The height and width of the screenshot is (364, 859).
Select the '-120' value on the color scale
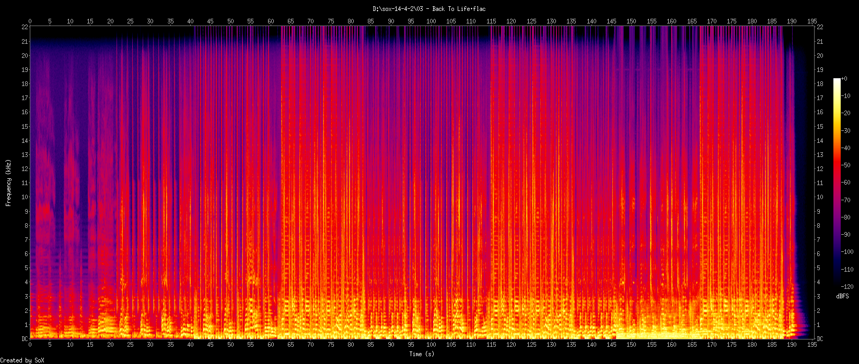point(848,287)
